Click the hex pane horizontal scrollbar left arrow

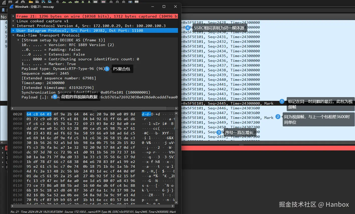[12, 206]
